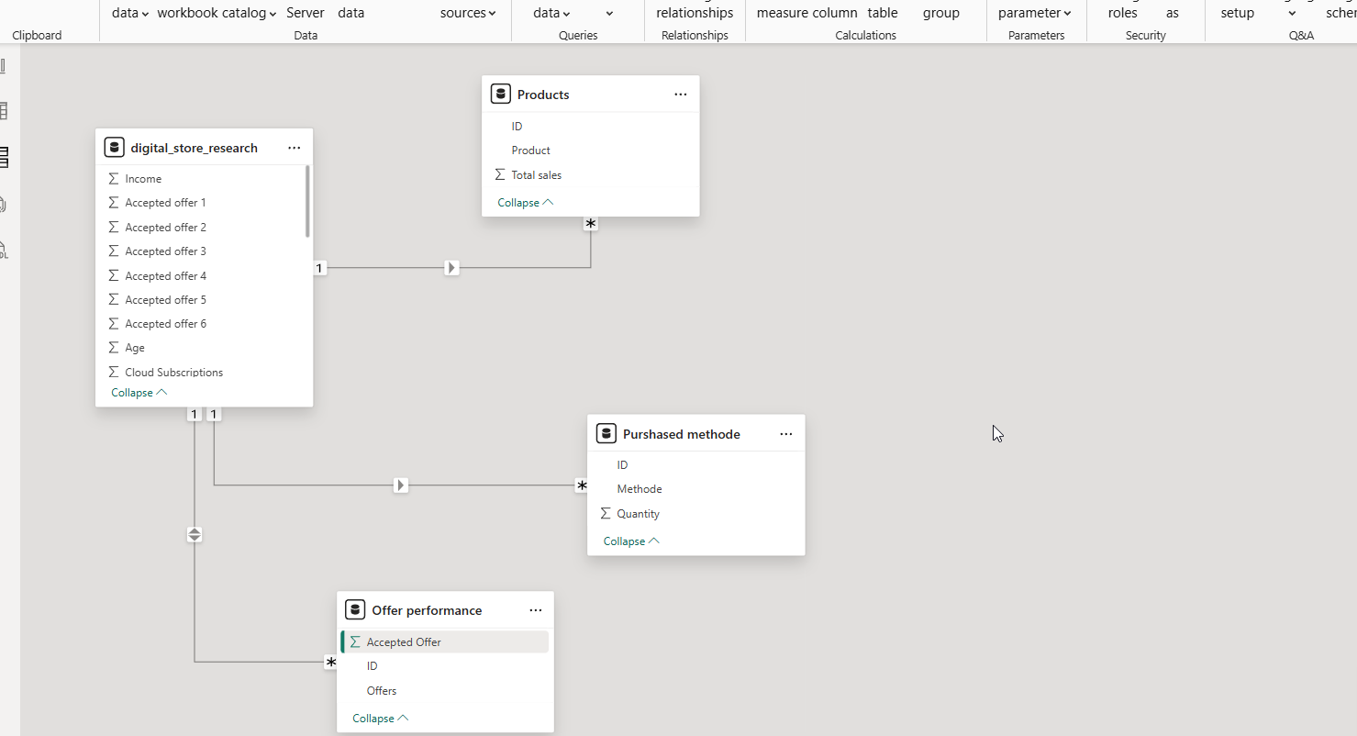Screen dimensions: 1357x736
Task: Click the bidirectional filter arrow on Offer performance relationship
Action: [x=195, y=534]
